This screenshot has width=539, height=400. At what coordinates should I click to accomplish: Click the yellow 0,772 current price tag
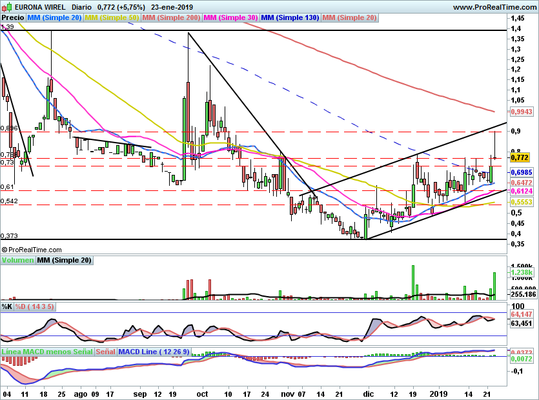tap(520, 157)
